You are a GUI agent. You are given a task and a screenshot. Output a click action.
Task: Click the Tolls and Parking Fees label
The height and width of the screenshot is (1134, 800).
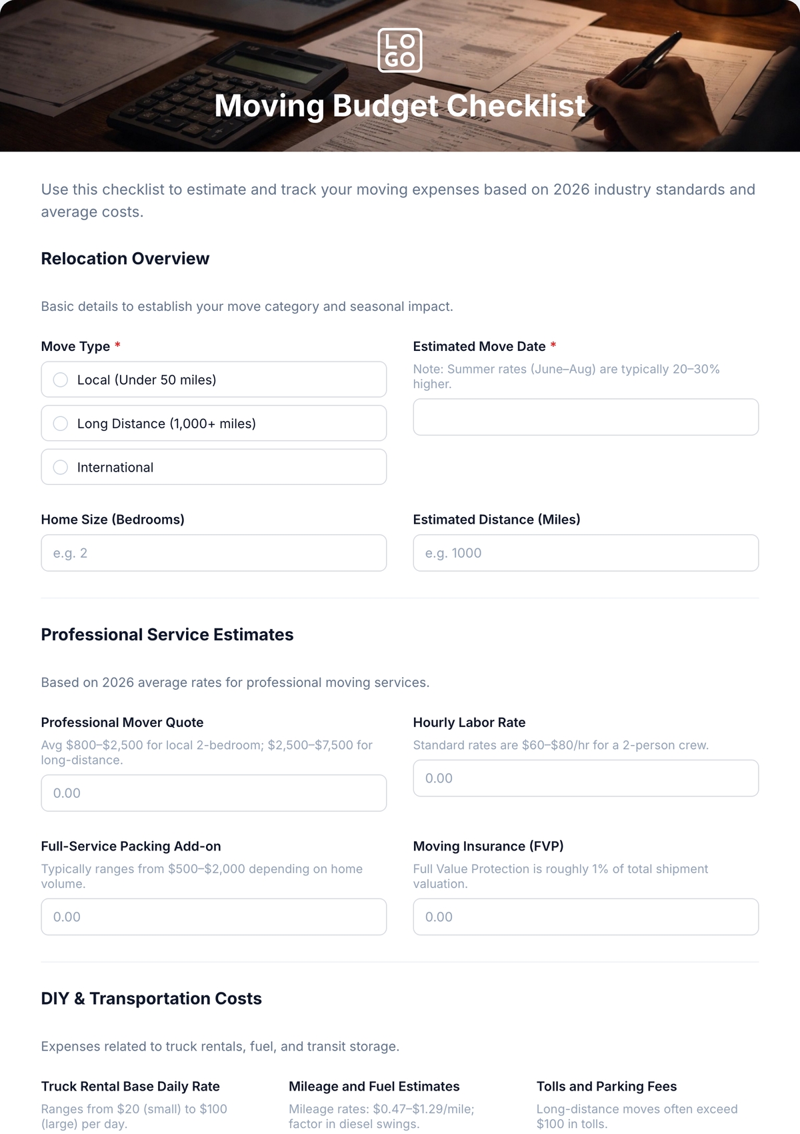[x=607, y=1086]
